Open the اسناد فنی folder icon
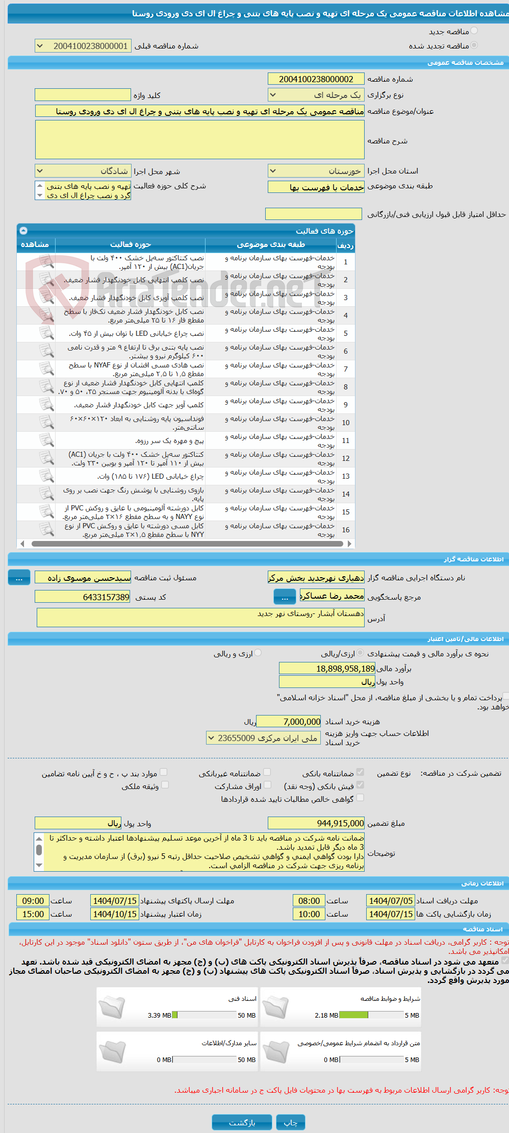The height and width of the screenshot is (1133, 509). (112, 1007)
